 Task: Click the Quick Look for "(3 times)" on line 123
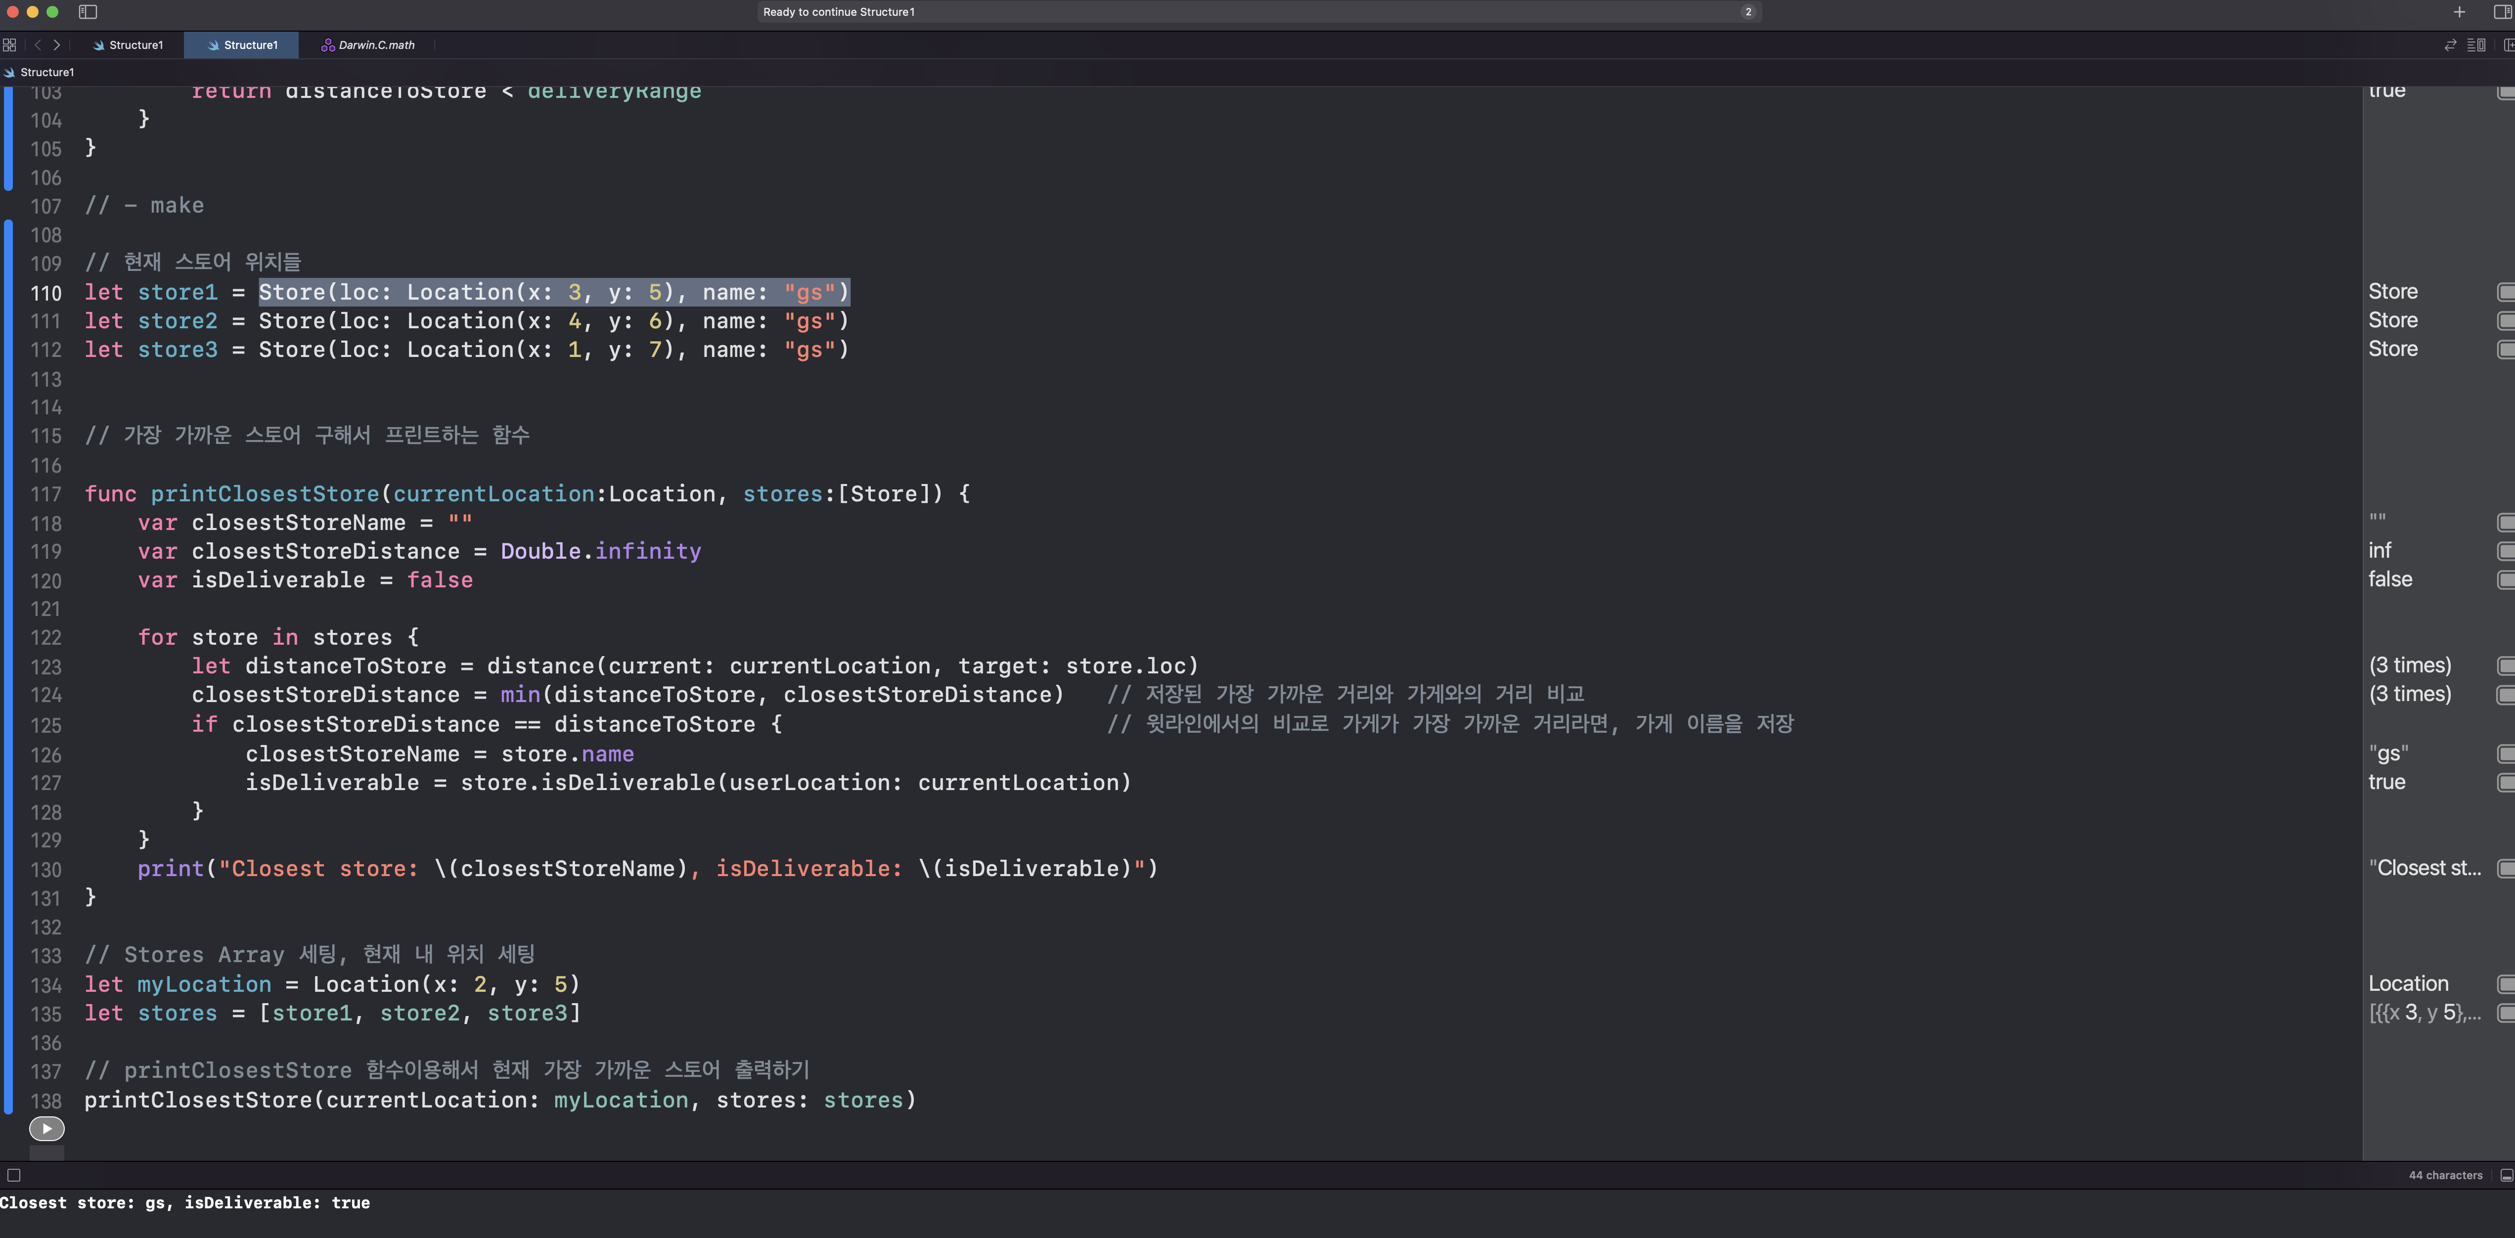[2505, 666]
